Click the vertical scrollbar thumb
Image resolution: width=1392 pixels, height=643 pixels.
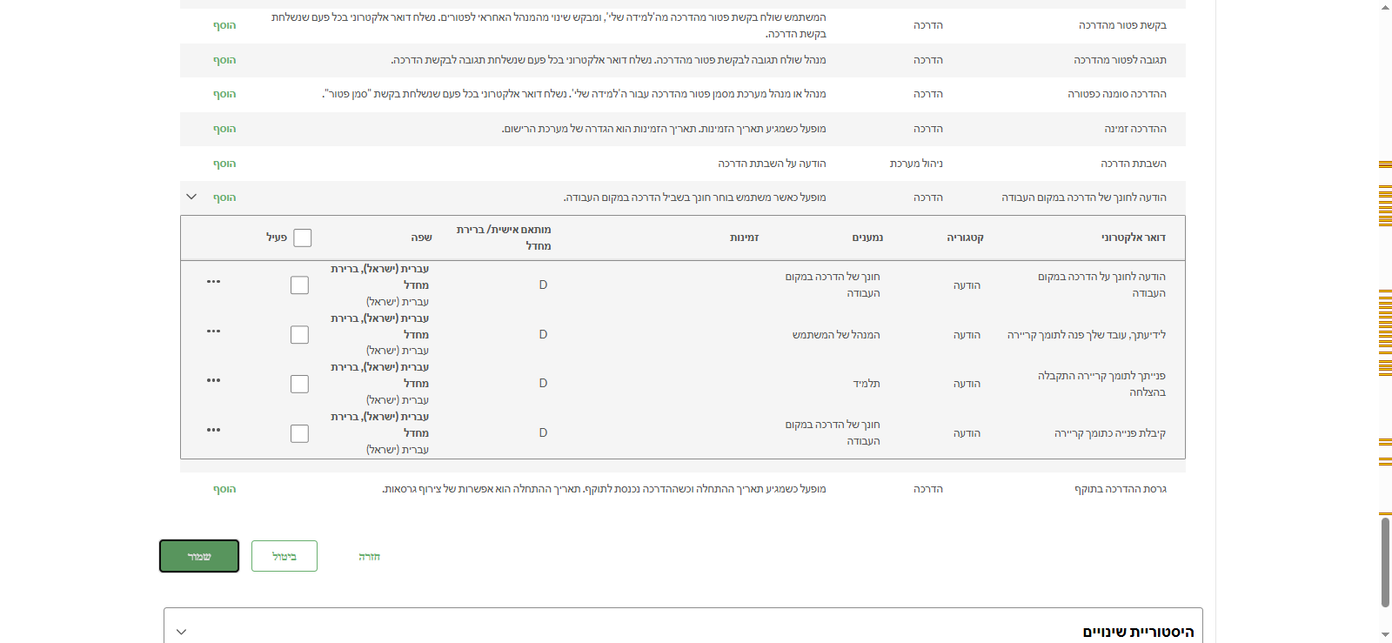[x=1385, y=562]
